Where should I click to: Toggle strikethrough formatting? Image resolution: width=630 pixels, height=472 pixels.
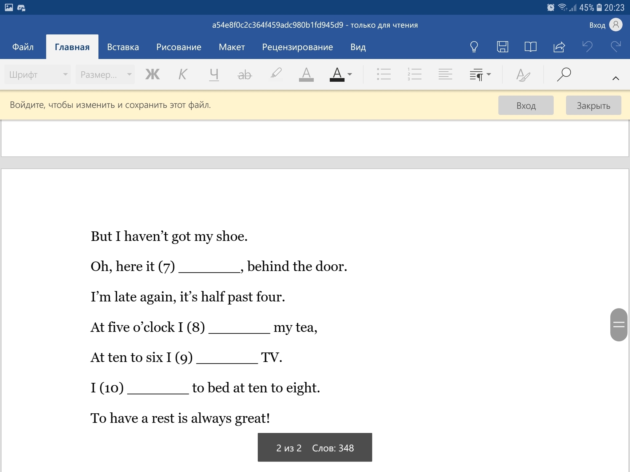pos(245,74)
